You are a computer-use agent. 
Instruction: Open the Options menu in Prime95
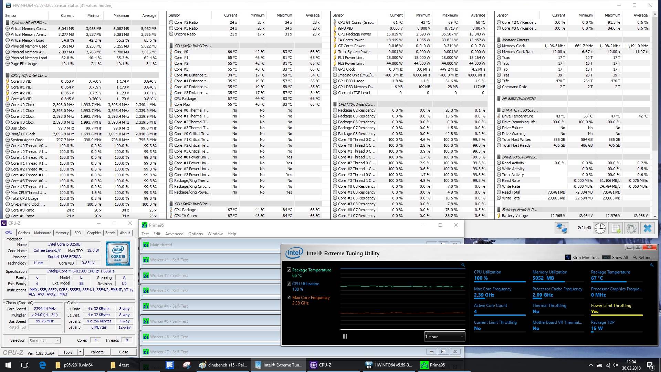click(x=196, y=234)
